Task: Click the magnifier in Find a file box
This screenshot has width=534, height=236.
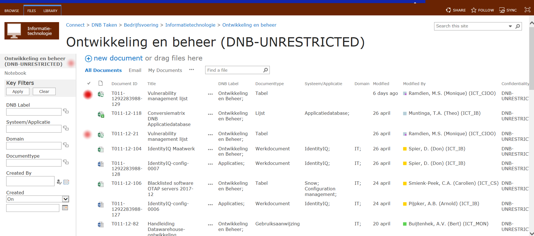Action: pos(266,70)
